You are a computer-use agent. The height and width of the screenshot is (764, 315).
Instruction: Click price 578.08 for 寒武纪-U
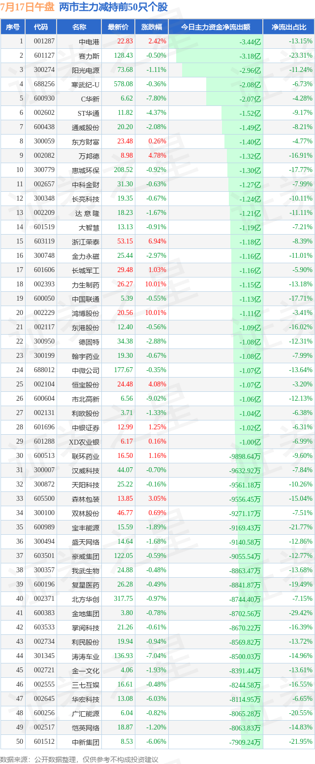click(124, 84)
